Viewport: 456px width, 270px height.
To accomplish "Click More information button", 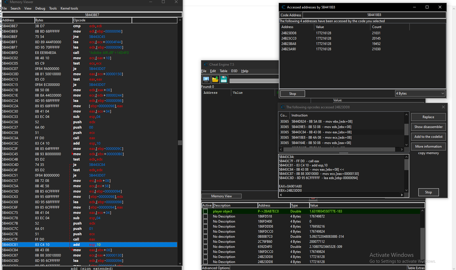I will pos(428,147).
